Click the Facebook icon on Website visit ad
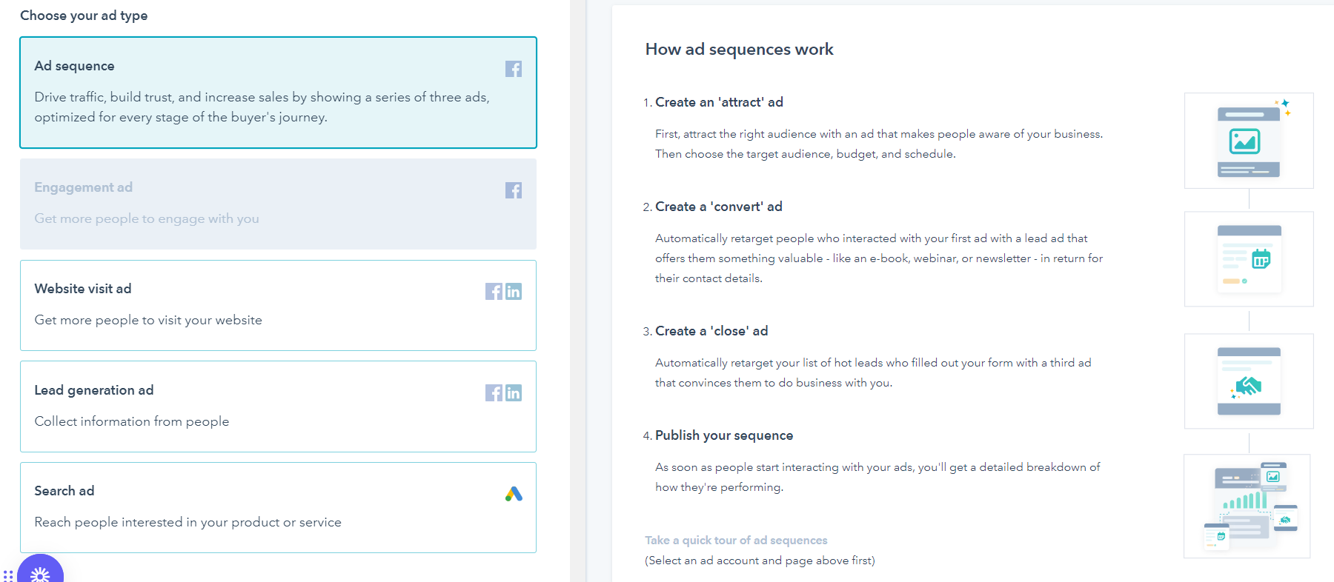1334x582 pixels. tap(494, 292)
